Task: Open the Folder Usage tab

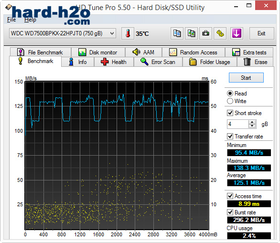Action: 210,62
